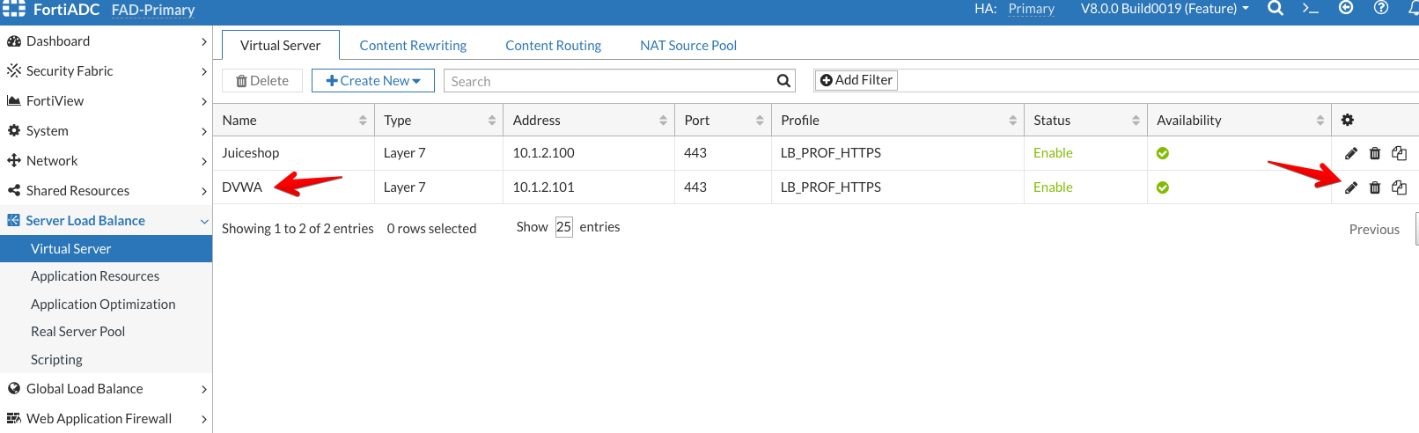Open Real Server Pool in sidebar
Image resolution: width=1419 pixels, height=433 pixels.
pos(77,332)
